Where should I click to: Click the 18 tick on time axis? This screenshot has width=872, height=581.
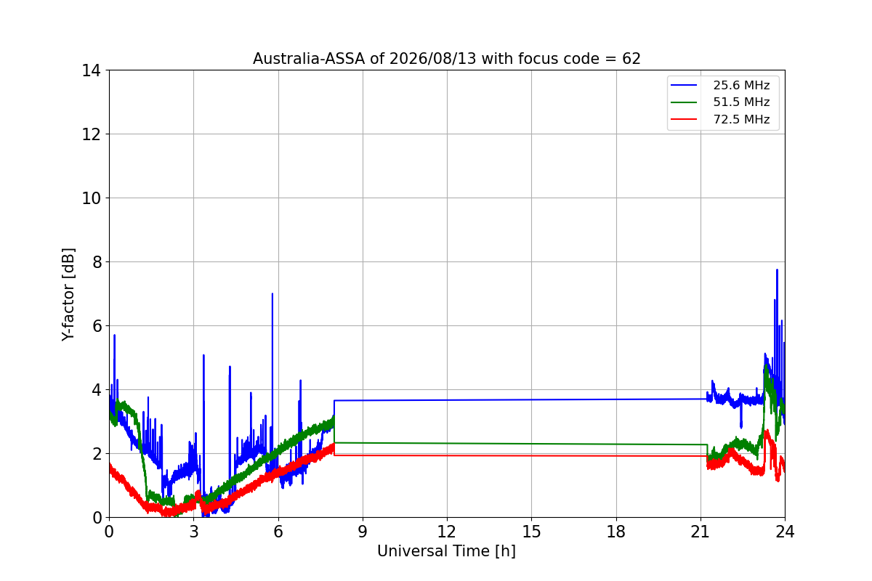616,531
